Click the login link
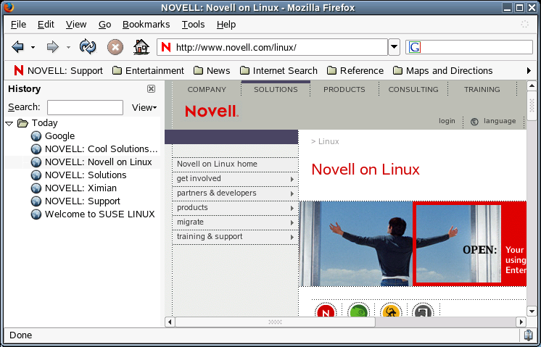This screenshot has width=541, height=347. pos(447,121)
